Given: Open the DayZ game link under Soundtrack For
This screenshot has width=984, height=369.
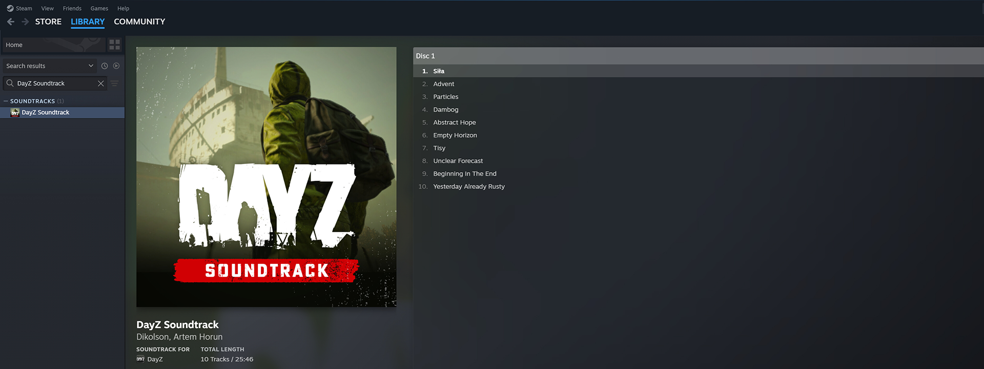Looking at the screenshot, I should click(155, 359).
